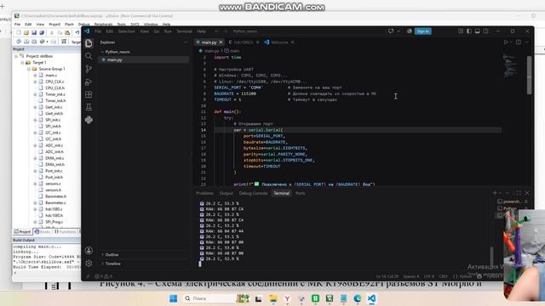The image size is (545, 306).
Task: Open Windows Start button on taskbar
Action: pyautogui.click(x=173, y=298)
